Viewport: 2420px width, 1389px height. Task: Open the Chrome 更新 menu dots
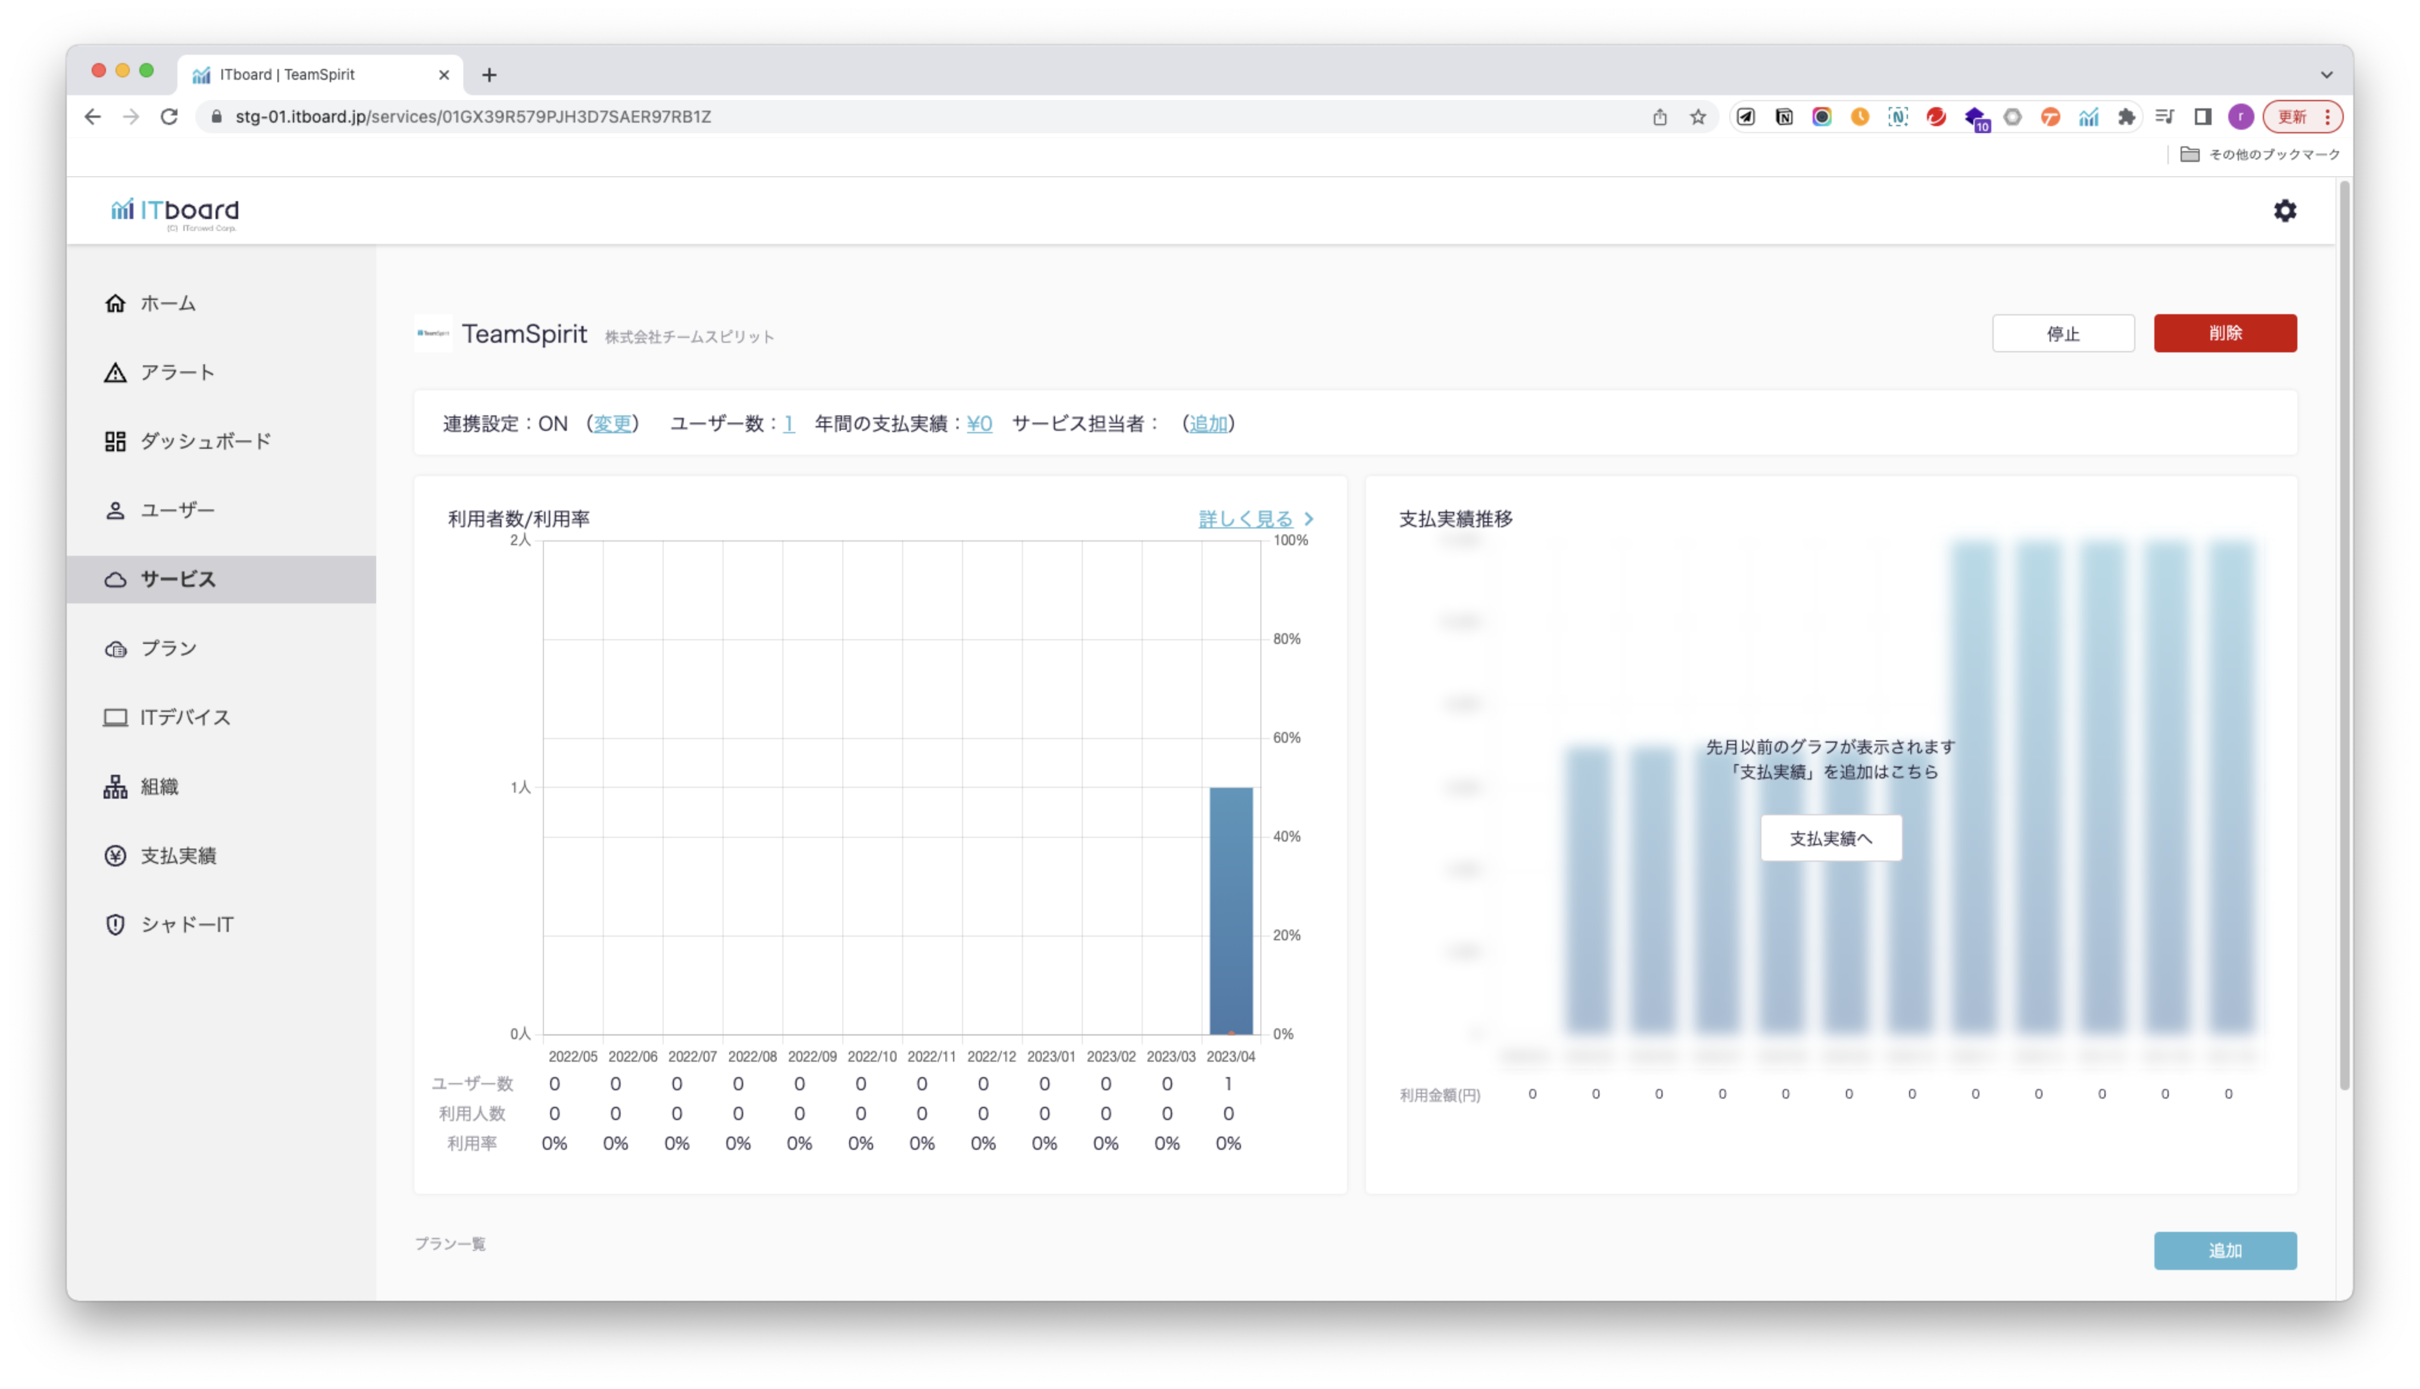tap(2328, 117)
